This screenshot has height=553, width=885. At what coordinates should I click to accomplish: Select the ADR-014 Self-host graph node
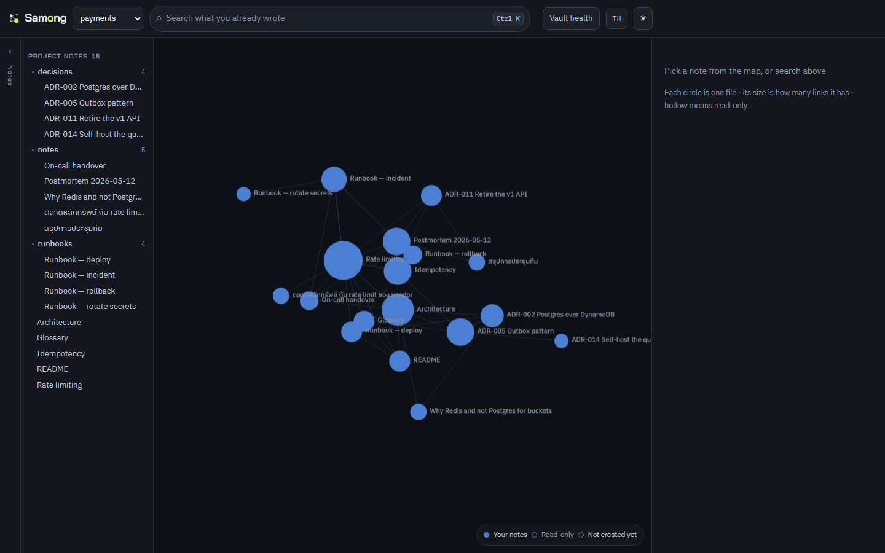coord(561,341)
